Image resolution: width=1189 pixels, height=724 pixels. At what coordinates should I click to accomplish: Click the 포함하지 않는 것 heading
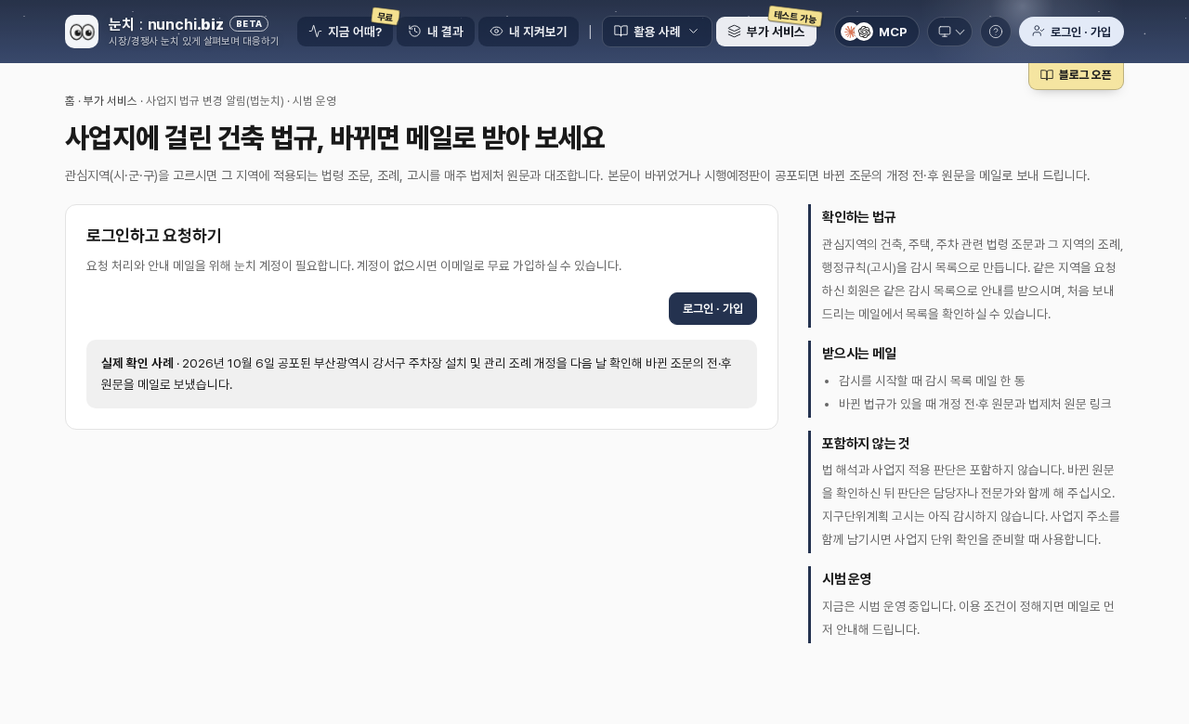[866, 443]
